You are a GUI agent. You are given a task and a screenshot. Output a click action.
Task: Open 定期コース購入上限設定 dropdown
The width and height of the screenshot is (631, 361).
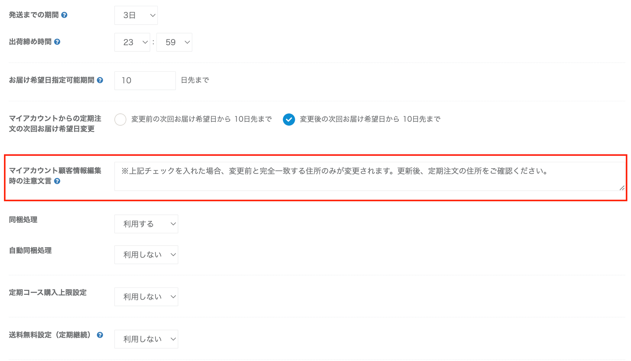click(x=146, y=297)
